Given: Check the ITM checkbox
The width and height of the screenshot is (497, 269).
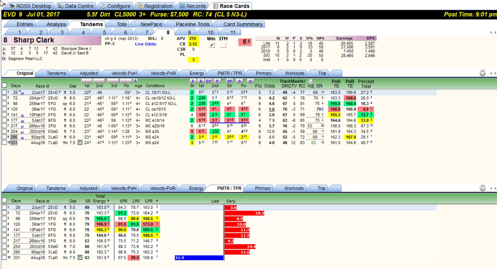Looking at the screenshot, I should point(223,45).
